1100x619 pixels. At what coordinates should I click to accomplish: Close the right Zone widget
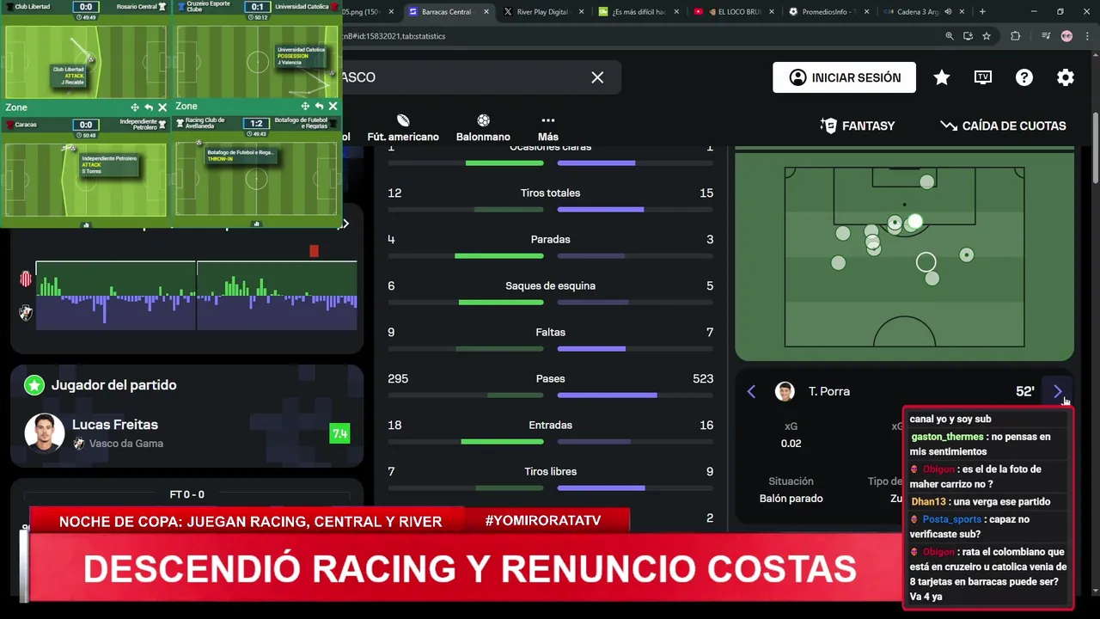click(x=333, y=107)
